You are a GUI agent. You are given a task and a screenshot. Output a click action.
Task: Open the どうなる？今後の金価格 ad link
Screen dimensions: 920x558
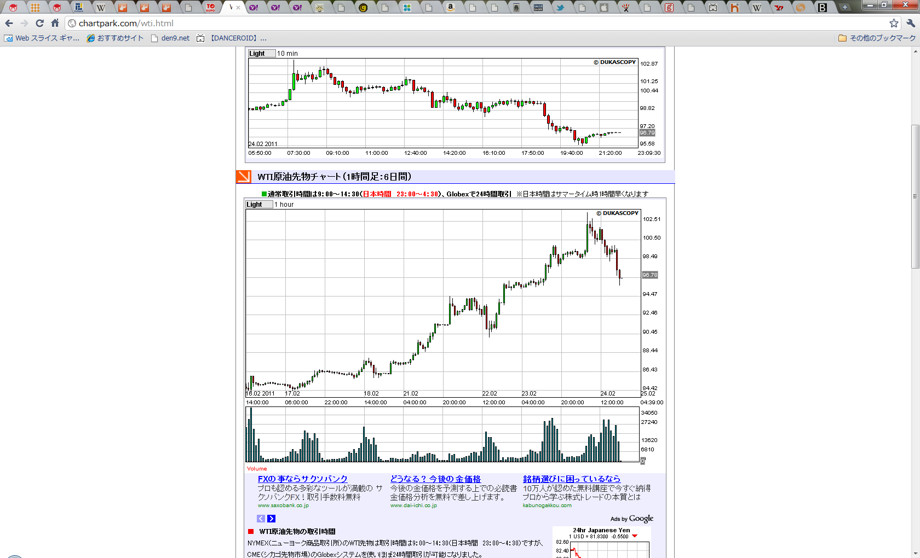point(435,479)
